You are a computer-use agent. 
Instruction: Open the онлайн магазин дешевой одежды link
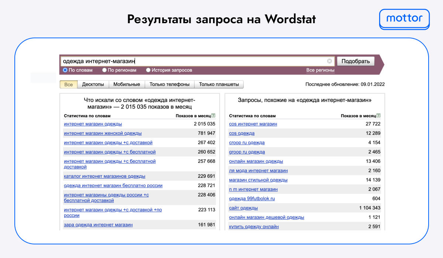point(267,217)
